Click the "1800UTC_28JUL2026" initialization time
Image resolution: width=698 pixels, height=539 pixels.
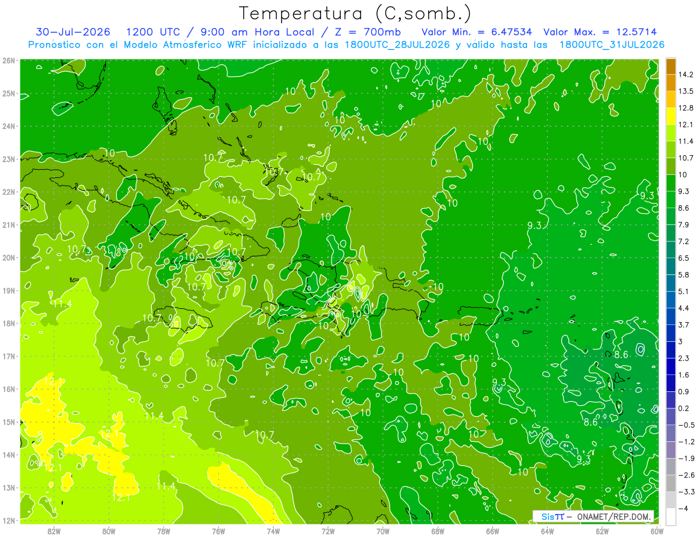(x=398, y=44)
